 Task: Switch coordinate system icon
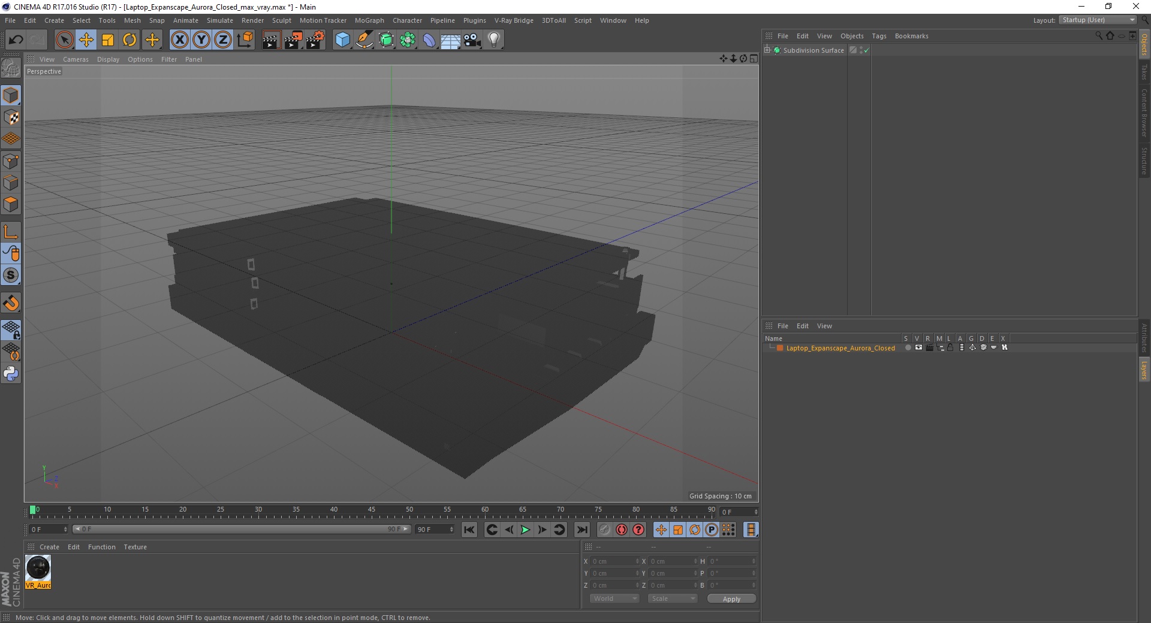coord(245,40)
